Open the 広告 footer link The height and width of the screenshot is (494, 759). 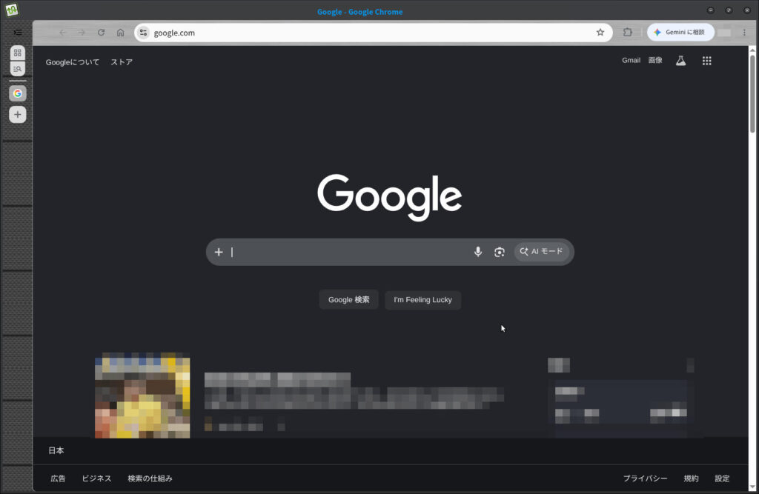pos(58,478)
